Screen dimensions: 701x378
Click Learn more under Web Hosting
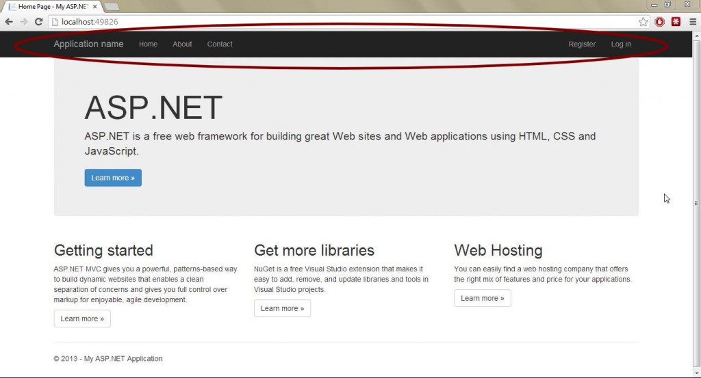[x=482, y=298]
